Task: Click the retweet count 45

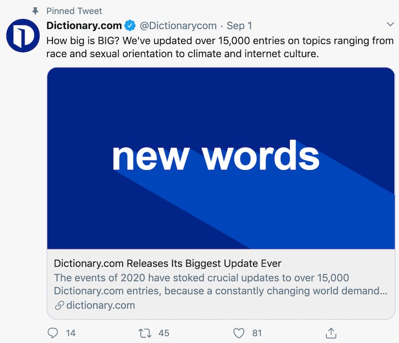Action: (164, 333)
